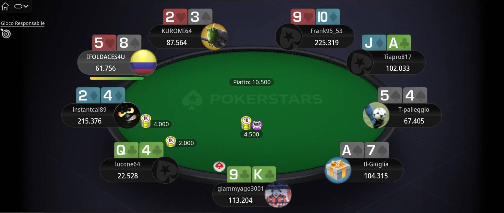Go to the home lobby icon
The width and height of the screenshot is (504, 213).
[5, 6]
